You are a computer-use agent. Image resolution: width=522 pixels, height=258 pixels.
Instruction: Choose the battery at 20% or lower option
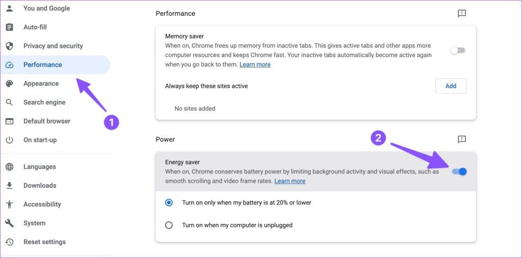point(169,203)
